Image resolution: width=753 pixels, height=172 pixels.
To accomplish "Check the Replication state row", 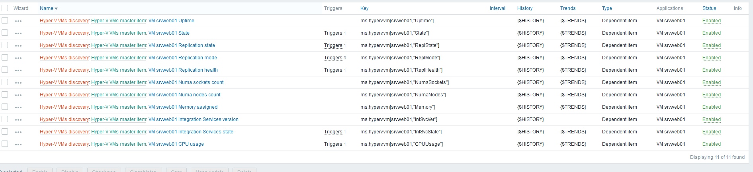I will pyautogui.click(x=5, y=45).
